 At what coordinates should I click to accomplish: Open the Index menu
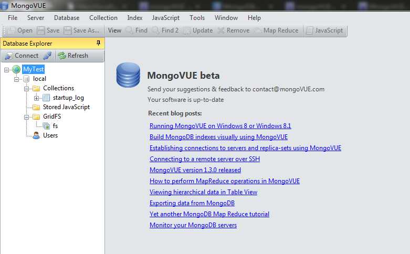[x=135, y=18]
